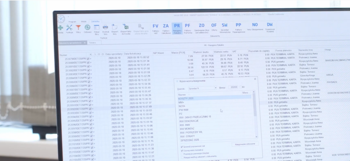
Task: Open OF Oferty documents
Action: (x=214, y=28)
